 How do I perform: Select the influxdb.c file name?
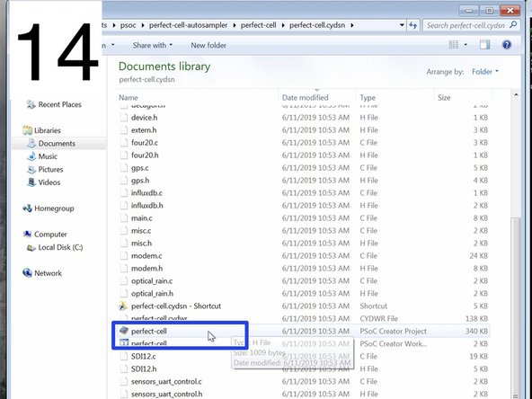[146, 193]
